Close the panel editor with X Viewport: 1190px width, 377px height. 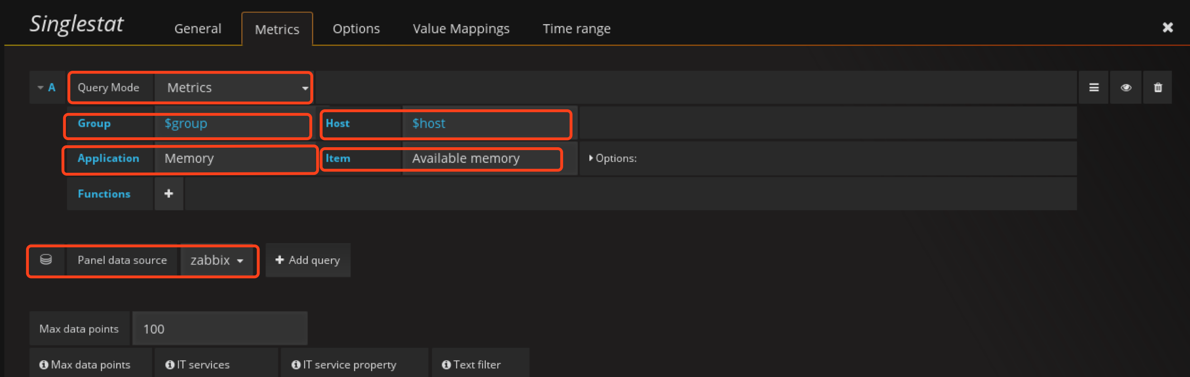point(1167,28)
